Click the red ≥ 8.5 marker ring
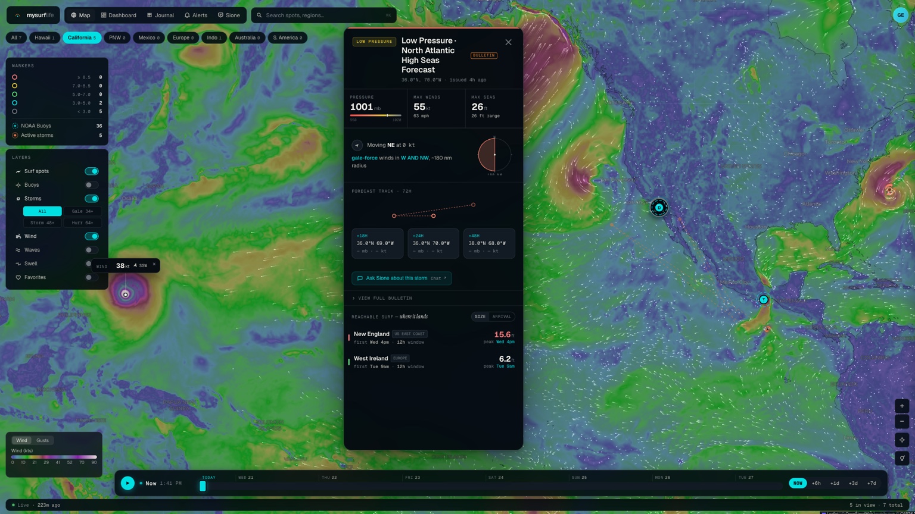 15,77
